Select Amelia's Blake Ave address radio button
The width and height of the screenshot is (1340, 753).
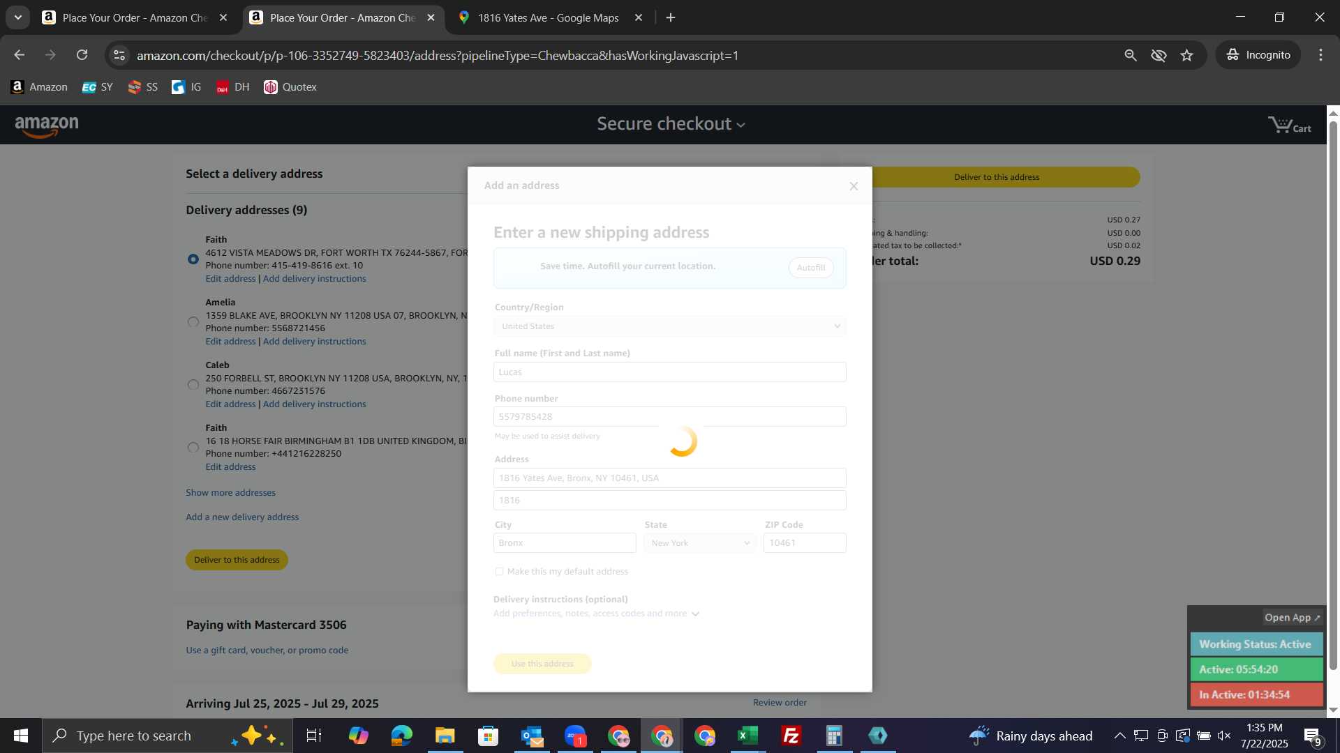tap(193, 322)
